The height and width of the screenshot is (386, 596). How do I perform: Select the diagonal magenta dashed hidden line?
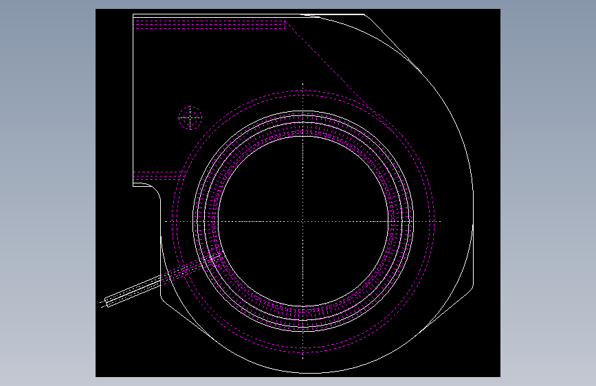tap(338, 76)
